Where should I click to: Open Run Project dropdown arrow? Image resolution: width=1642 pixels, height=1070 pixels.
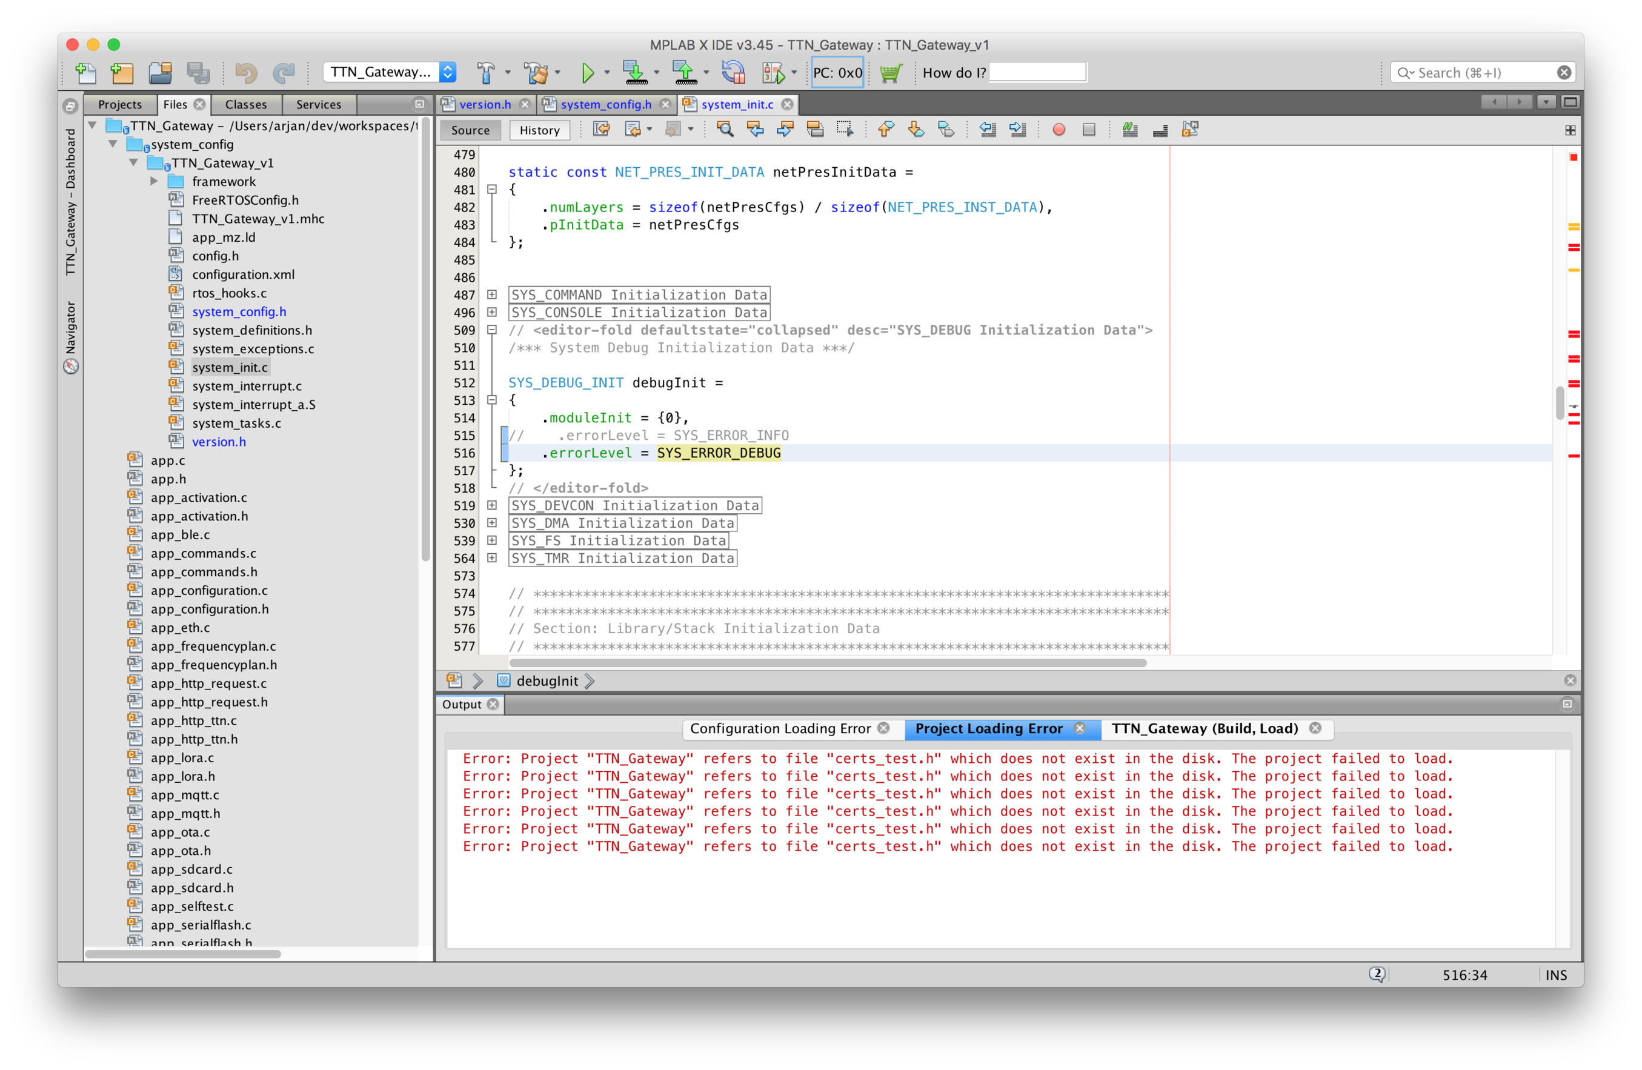(x=607, y=73)
